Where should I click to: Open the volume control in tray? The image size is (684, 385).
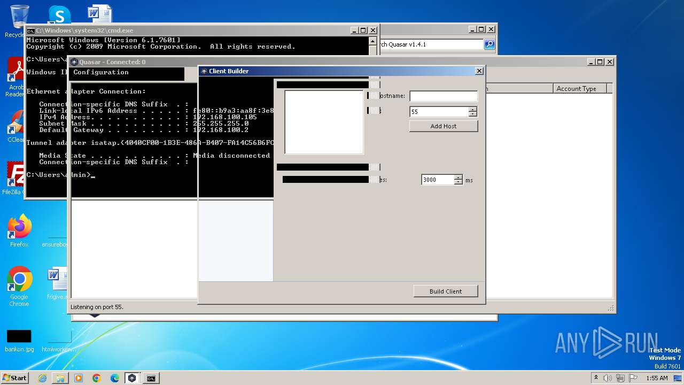pyautogui.click(x=608, y=378)
